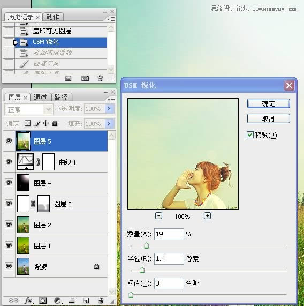The height and width of the screenshot is (306, 304).
Task: Create a new snapshot with the camera icon
Action: pyautogui.click(x=85, y=78)
